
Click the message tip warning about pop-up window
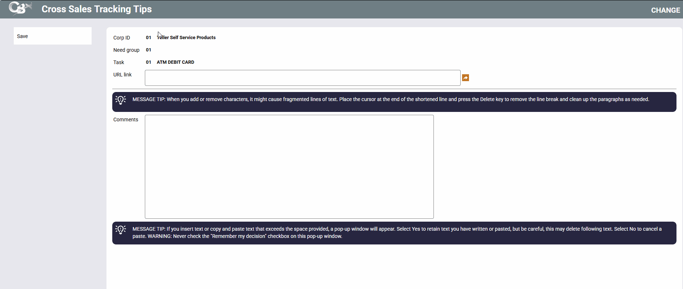pos(397,233)
